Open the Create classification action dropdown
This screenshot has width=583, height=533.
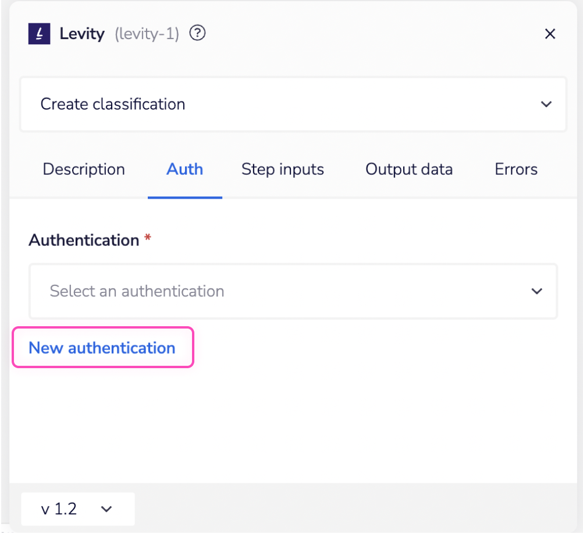click(x=293, y=104)
